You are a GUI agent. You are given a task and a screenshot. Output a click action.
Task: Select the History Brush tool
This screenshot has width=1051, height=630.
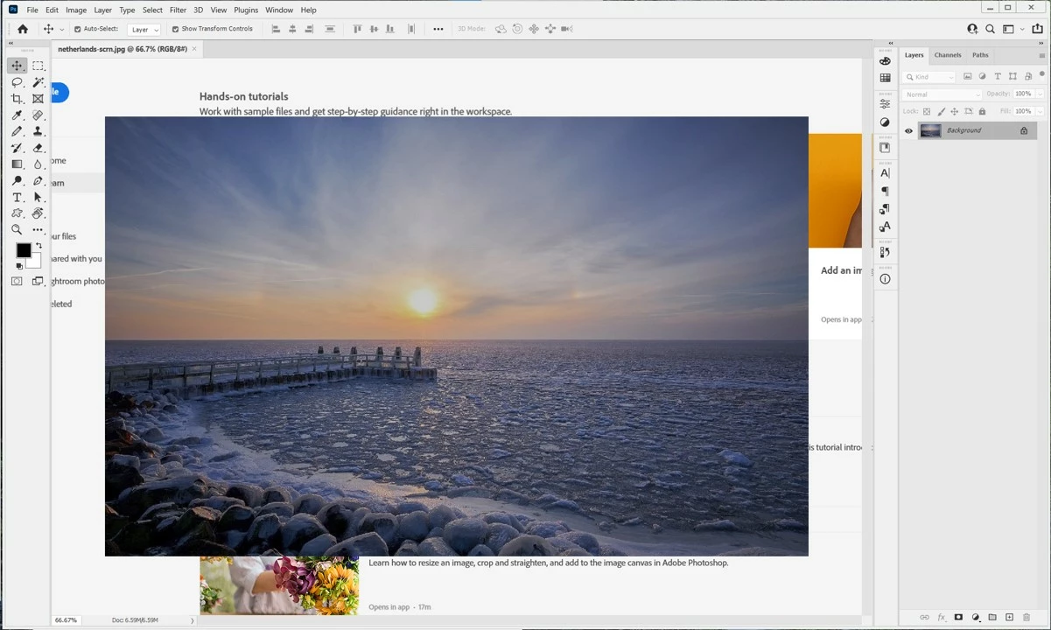pyautogui.click(x=17, y=148)
